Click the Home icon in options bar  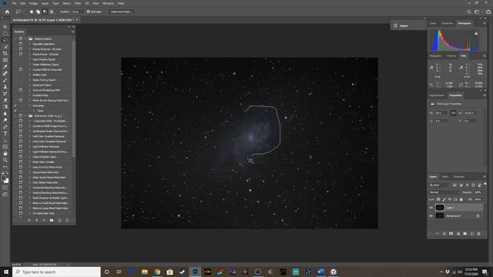coord(7,12)
